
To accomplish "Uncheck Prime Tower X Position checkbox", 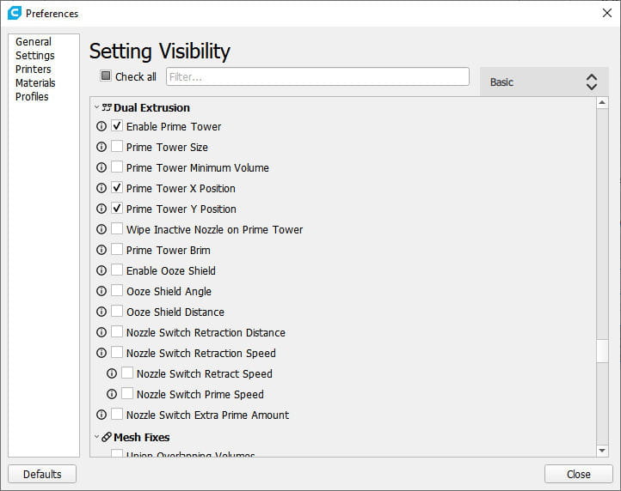I will coord(117,188).
